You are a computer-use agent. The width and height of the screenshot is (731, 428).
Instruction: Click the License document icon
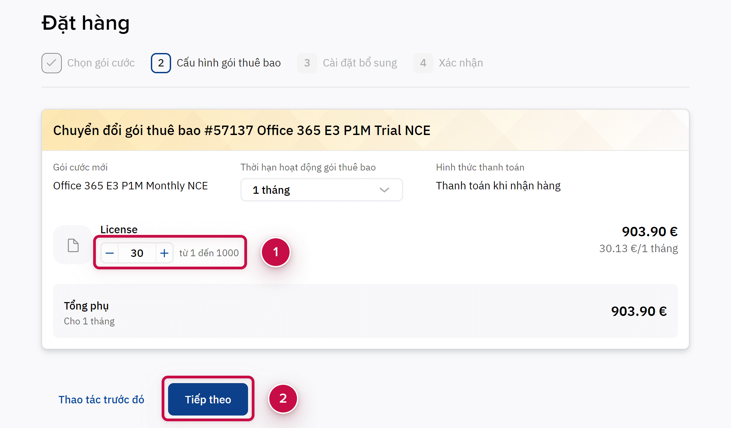point(73,245)
